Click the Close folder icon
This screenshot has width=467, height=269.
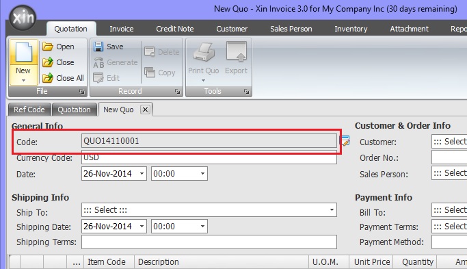[x=48, y=62]
